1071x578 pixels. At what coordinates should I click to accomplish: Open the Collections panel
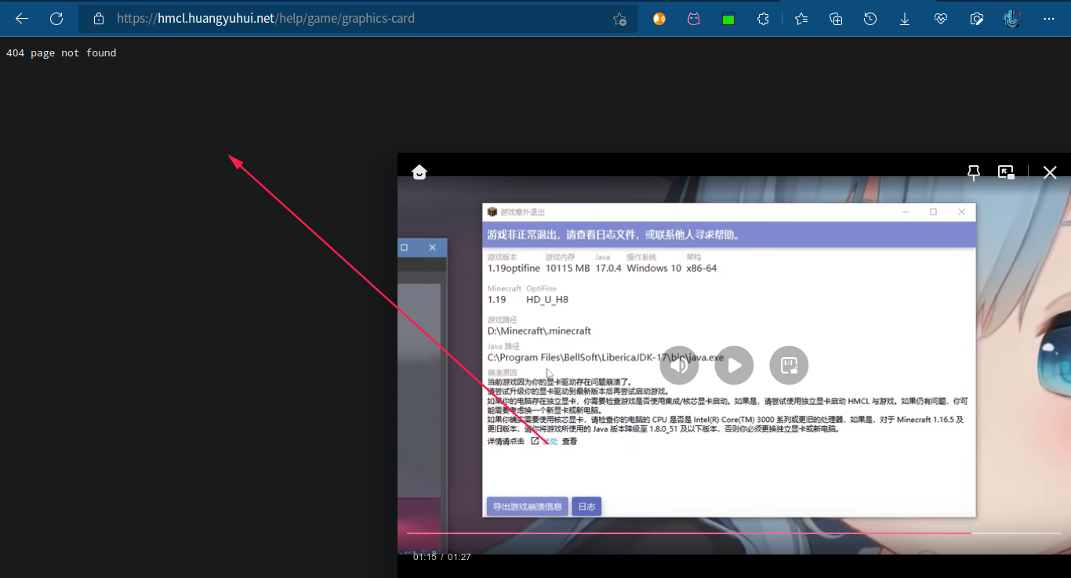point(836,19)
